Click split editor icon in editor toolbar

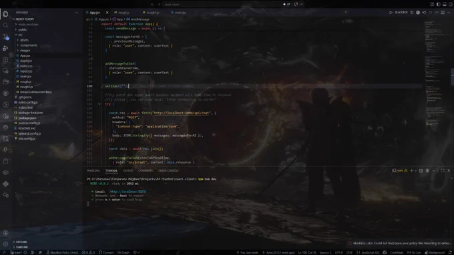tap(443, 13)
